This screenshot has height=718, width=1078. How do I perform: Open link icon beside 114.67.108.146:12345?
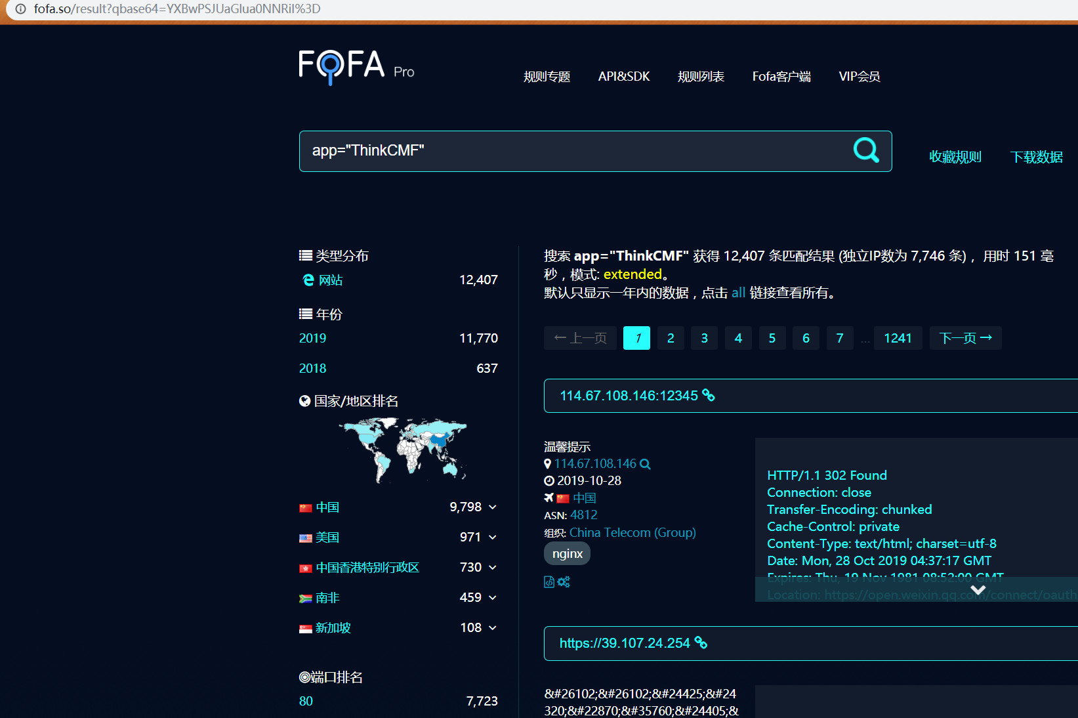click(709, 395)
